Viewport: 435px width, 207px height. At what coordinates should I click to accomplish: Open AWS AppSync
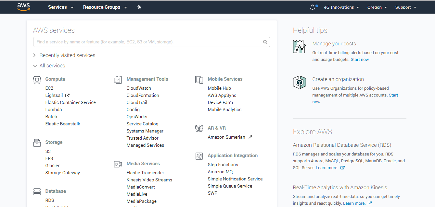[x=222, y=95]
